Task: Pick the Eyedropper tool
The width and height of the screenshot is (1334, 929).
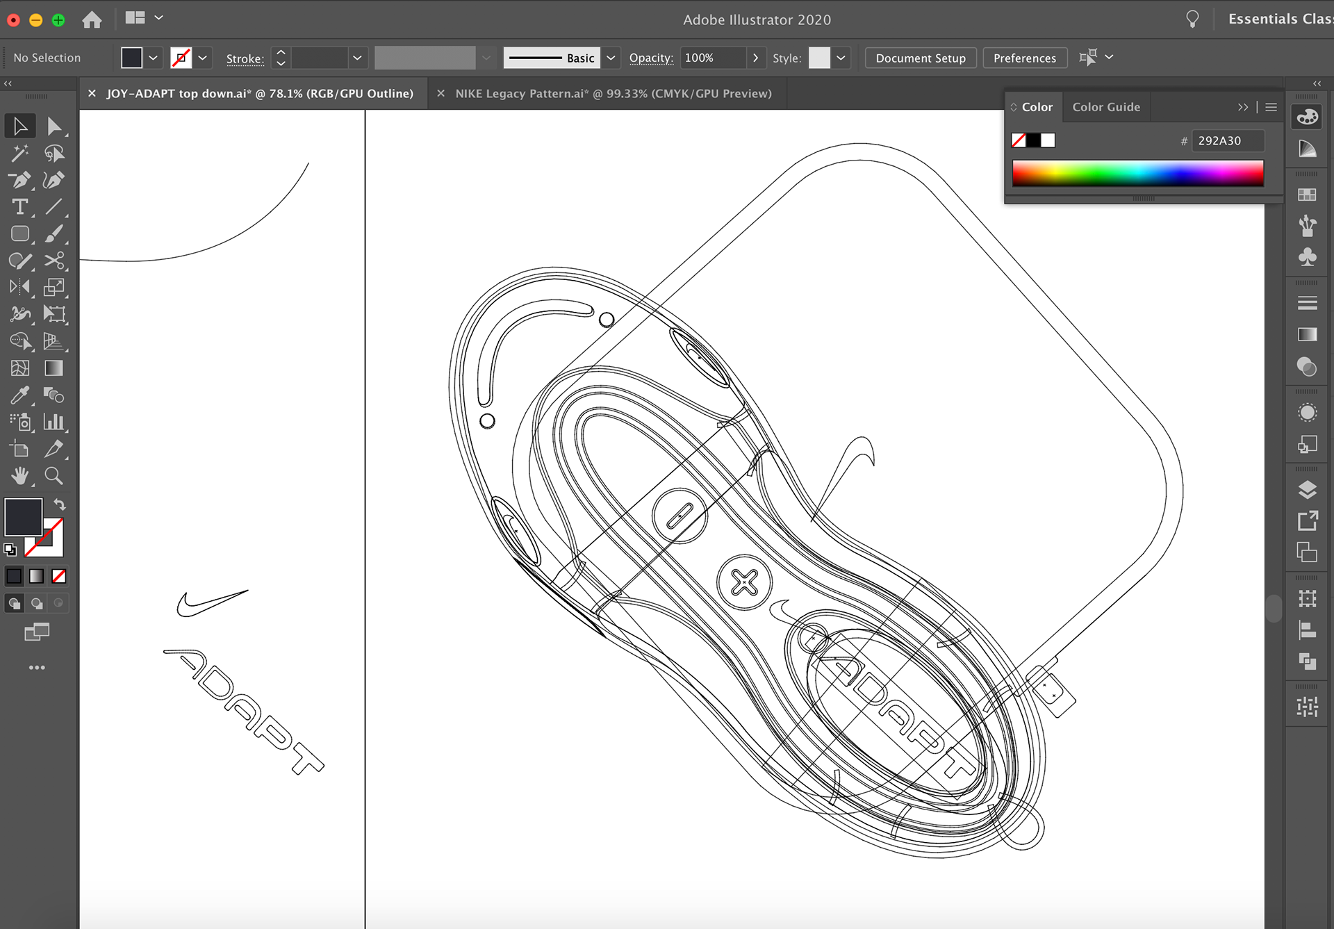Action: pyautogui.click(x=20, y=395)
